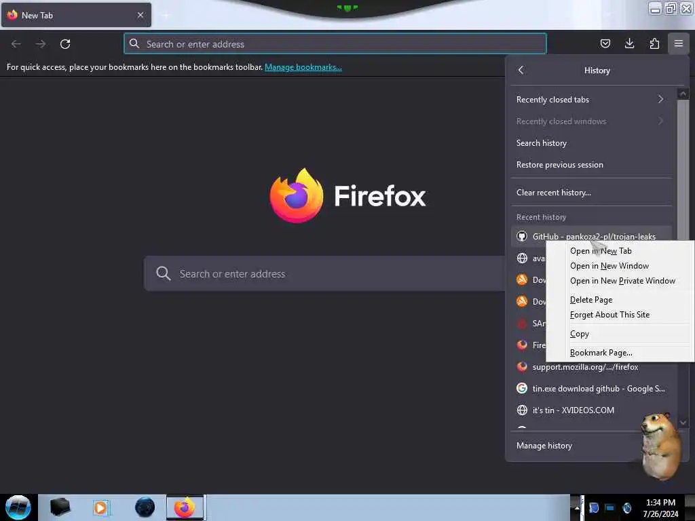The width and height of the screenshot is (695, 521).
Task: Focus the center page search box
Action: point(325,273)
